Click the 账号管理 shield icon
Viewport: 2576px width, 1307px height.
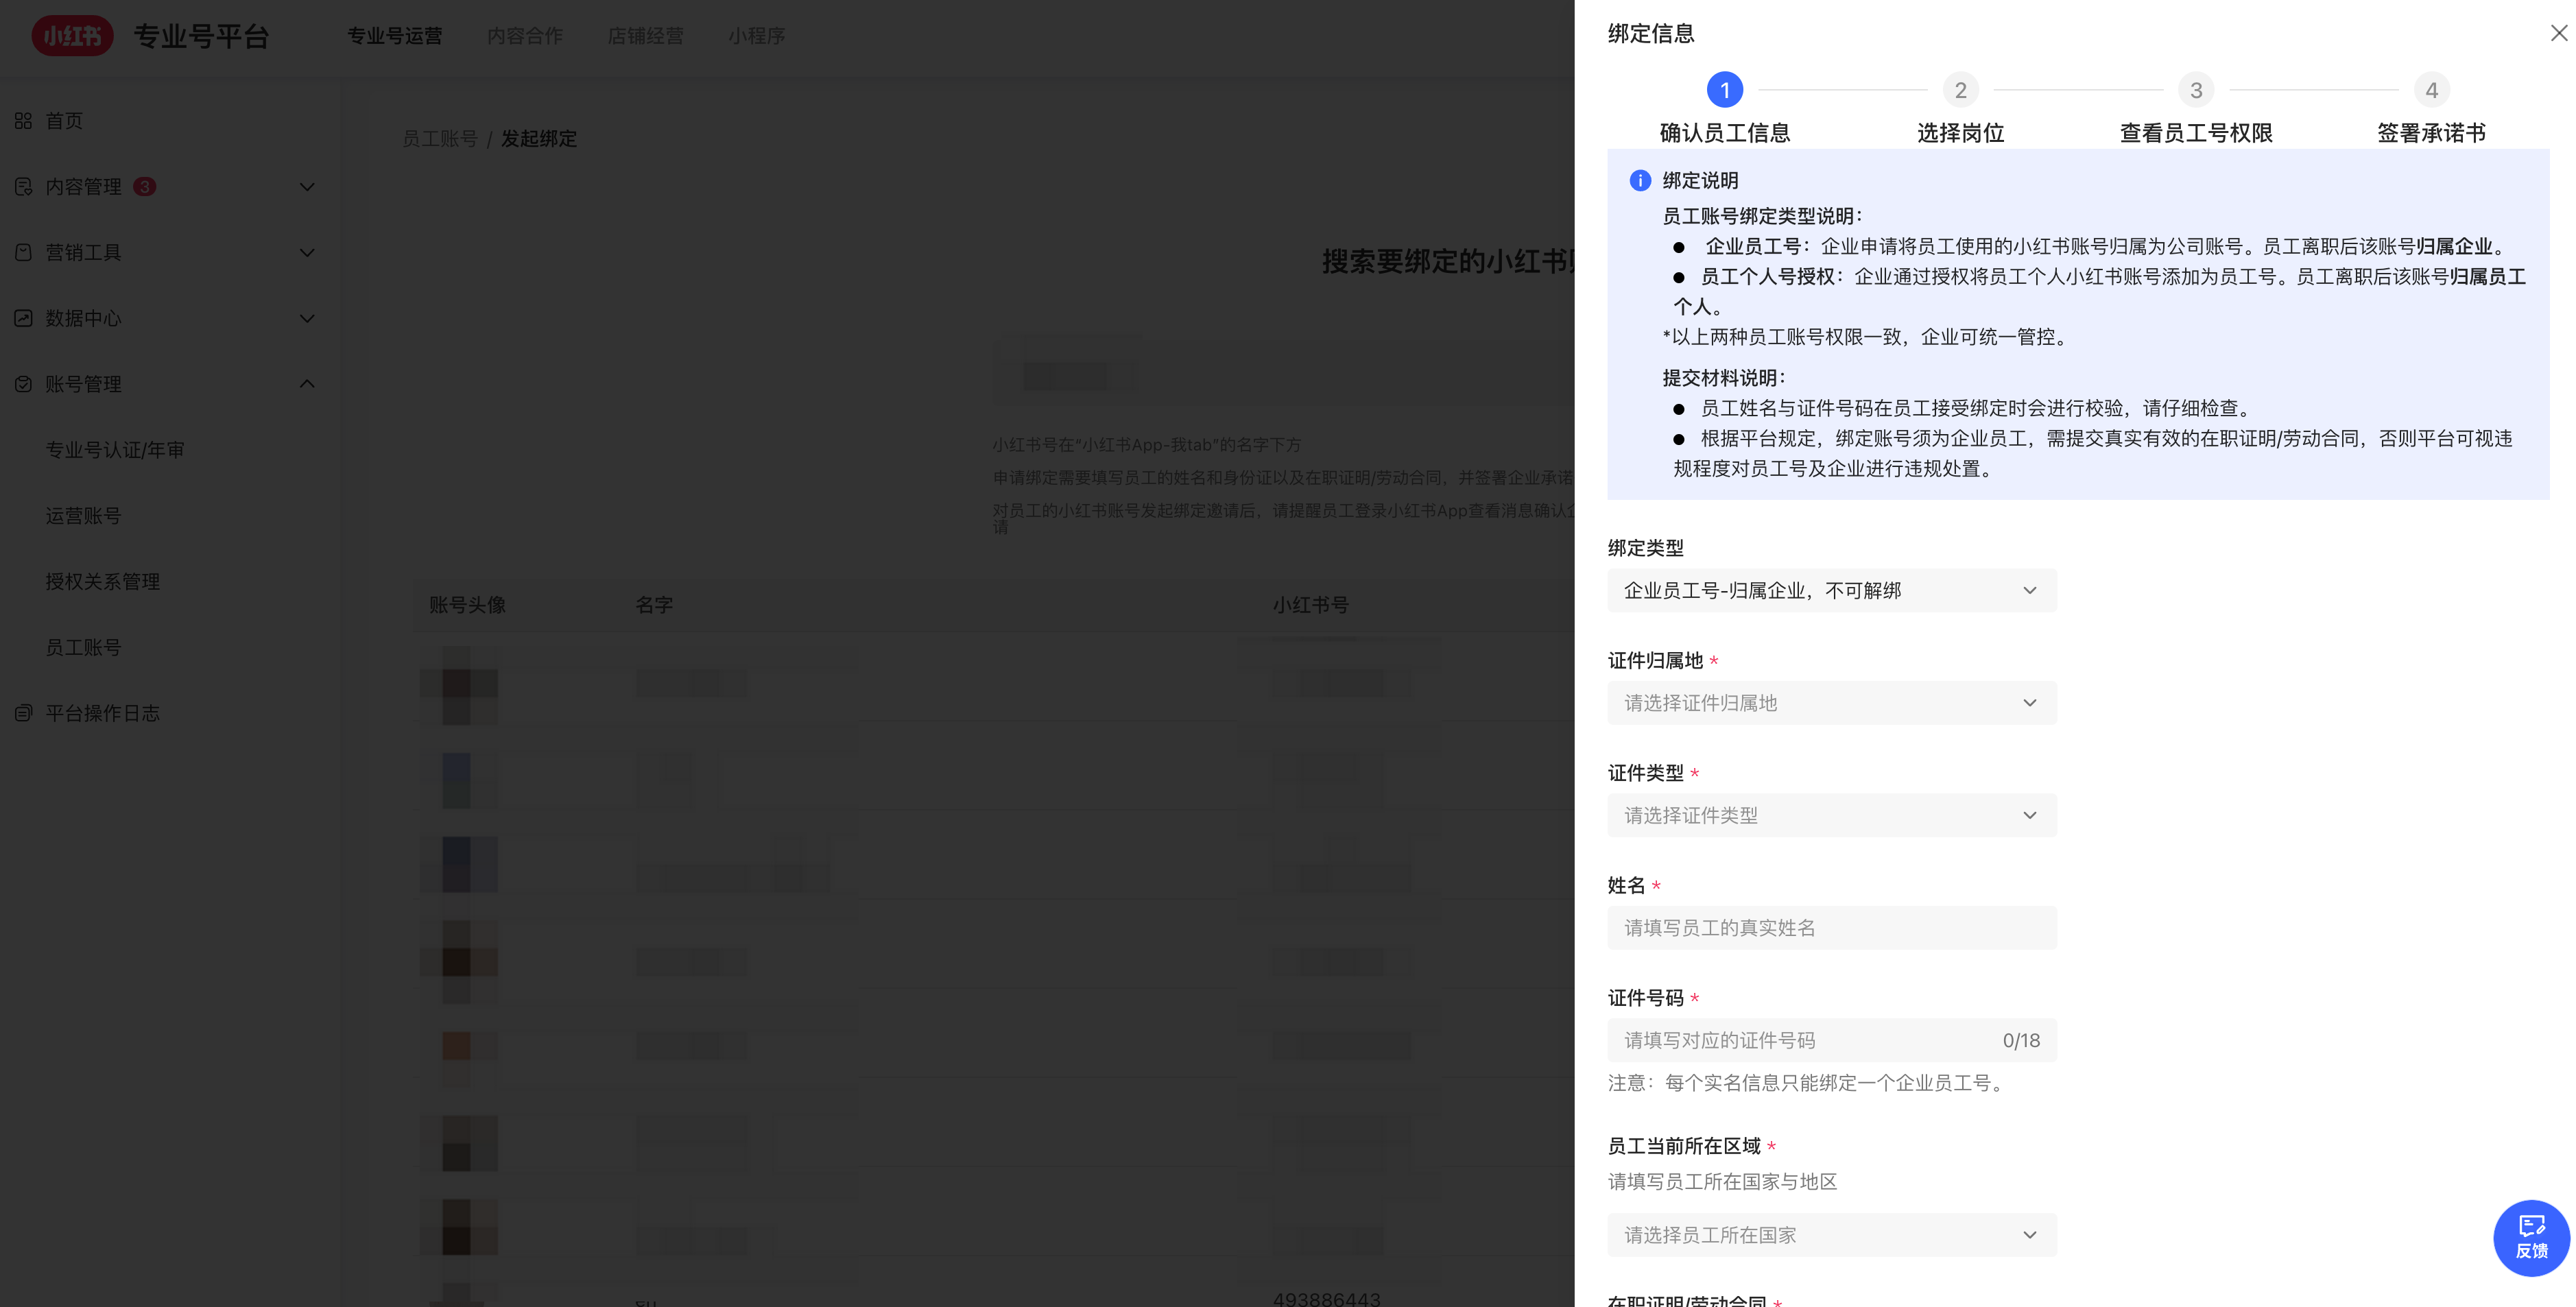click(23, 384)
